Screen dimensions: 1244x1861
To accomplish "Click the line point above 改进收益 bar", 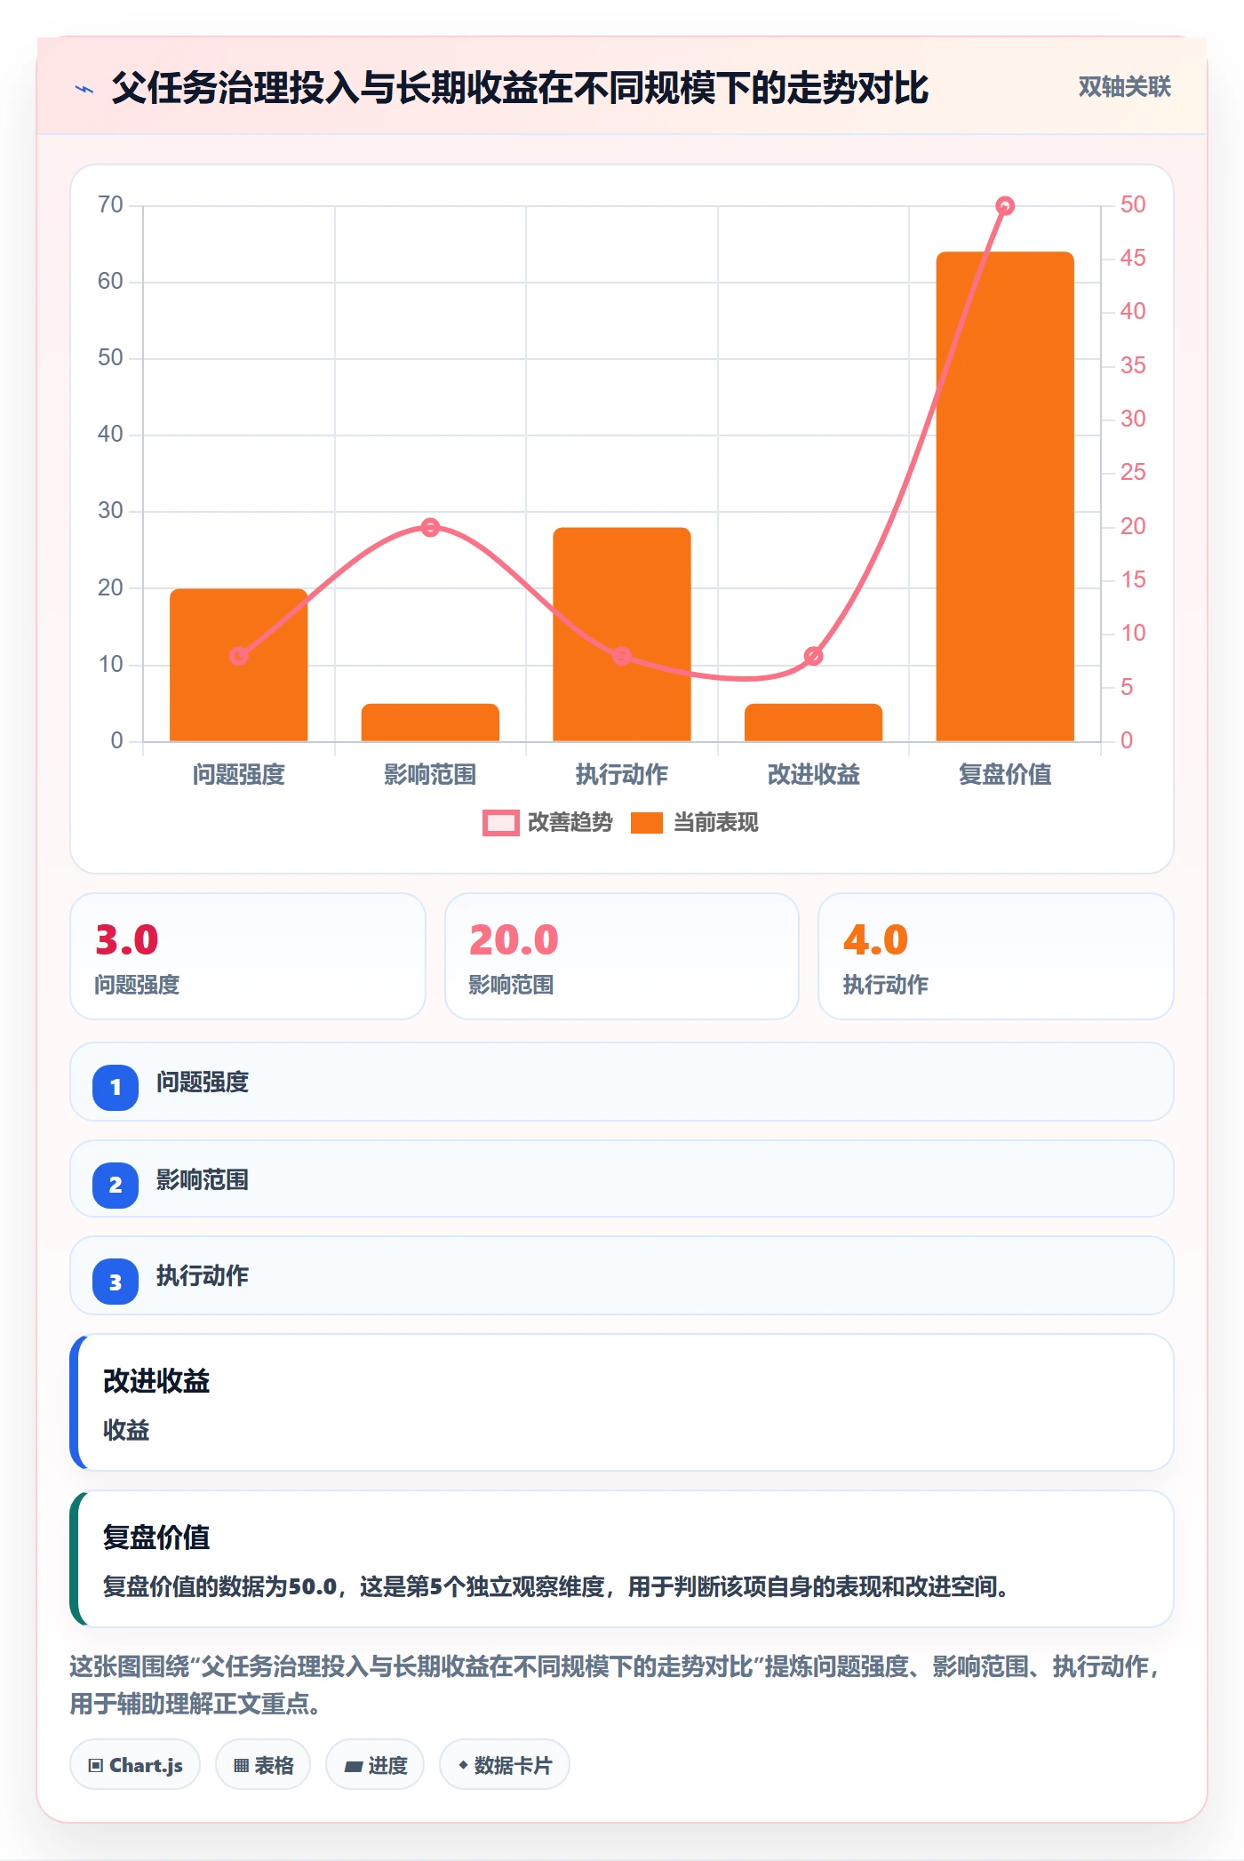I will point(813,656).
